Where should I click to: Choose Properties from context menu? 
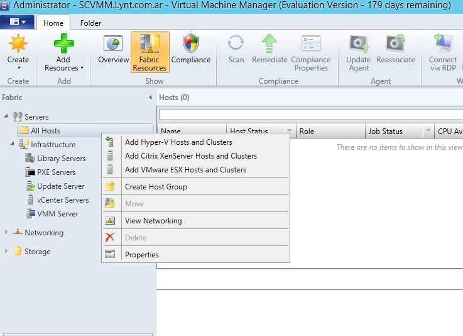click(x=196, y=255)
